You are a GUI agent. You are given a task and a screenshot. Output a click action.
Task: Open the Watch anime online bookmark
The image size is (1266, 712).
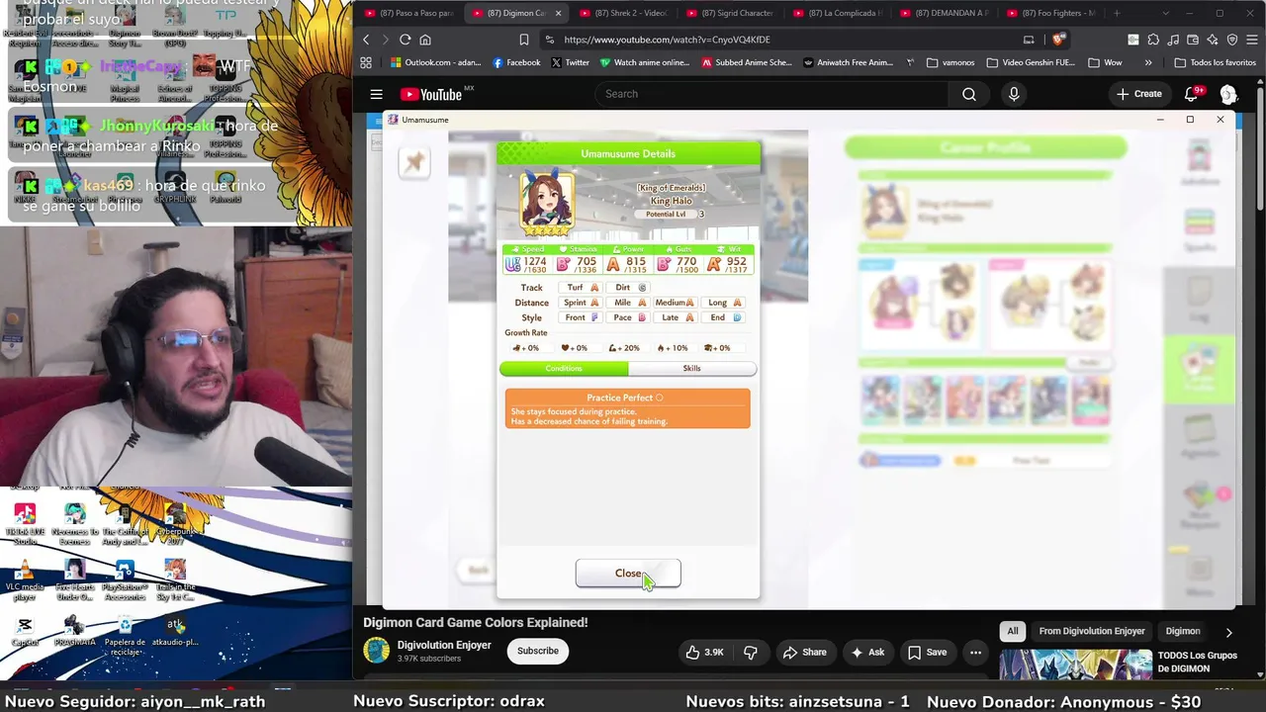coord(645,62)
